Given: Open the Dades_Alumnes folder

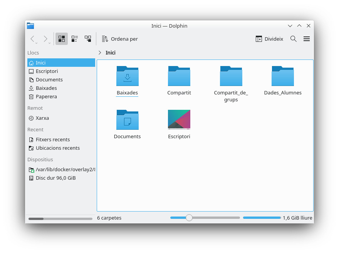Looking at the screenshot, I should point(282,76).
